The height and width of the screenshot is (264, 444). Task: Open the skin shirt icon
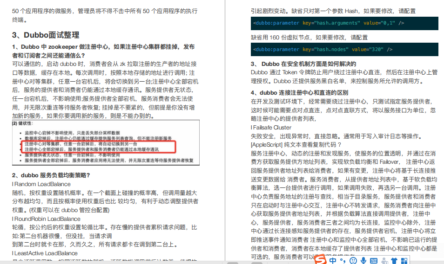(394, 261)
